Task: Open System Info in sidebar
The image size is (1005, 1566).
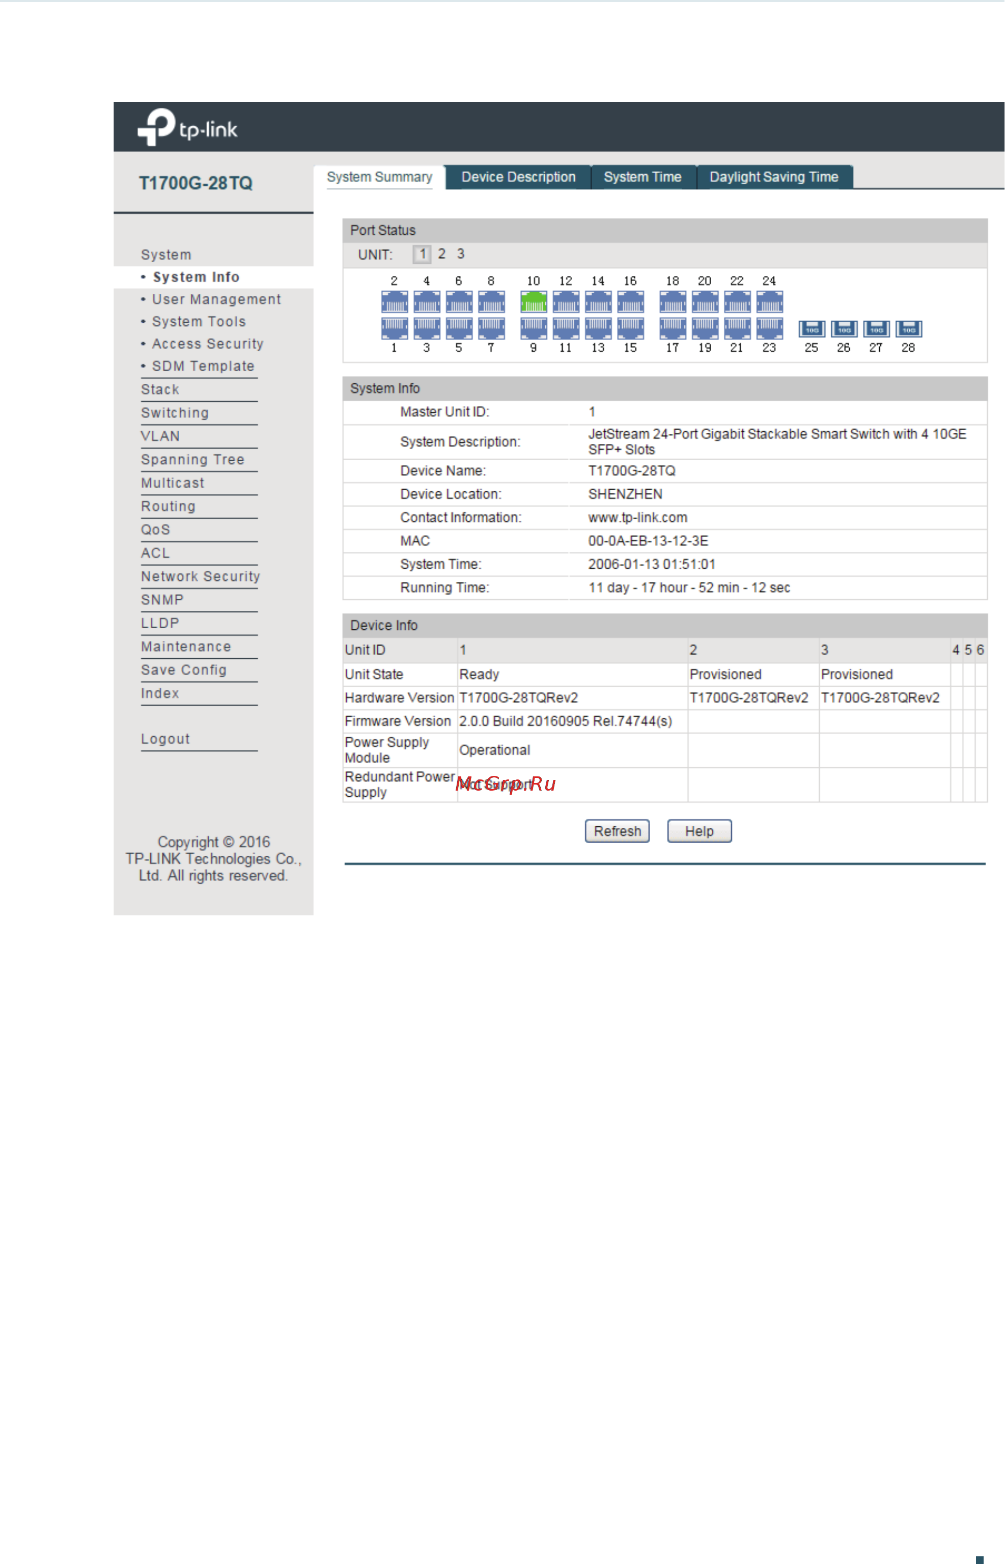Action: pos(196,277)
